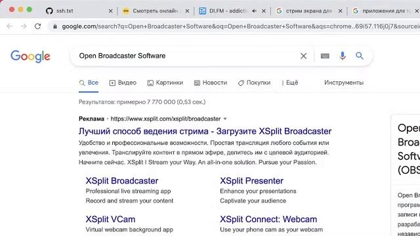Start voice search with microphone

tap(343, 56)
